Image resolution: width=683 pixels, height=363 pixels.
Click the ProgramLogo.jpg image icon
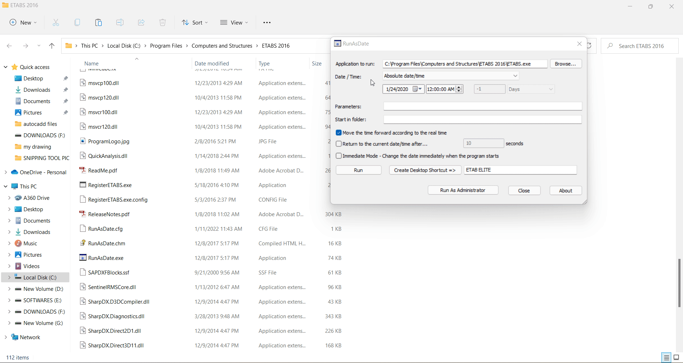click(x=83, y=141)
